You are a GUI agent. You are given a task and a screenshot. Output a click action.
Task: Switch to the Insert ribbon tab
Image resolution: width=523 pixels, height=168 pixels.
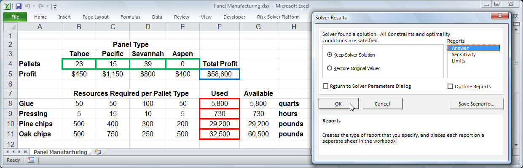pos(64,17)
